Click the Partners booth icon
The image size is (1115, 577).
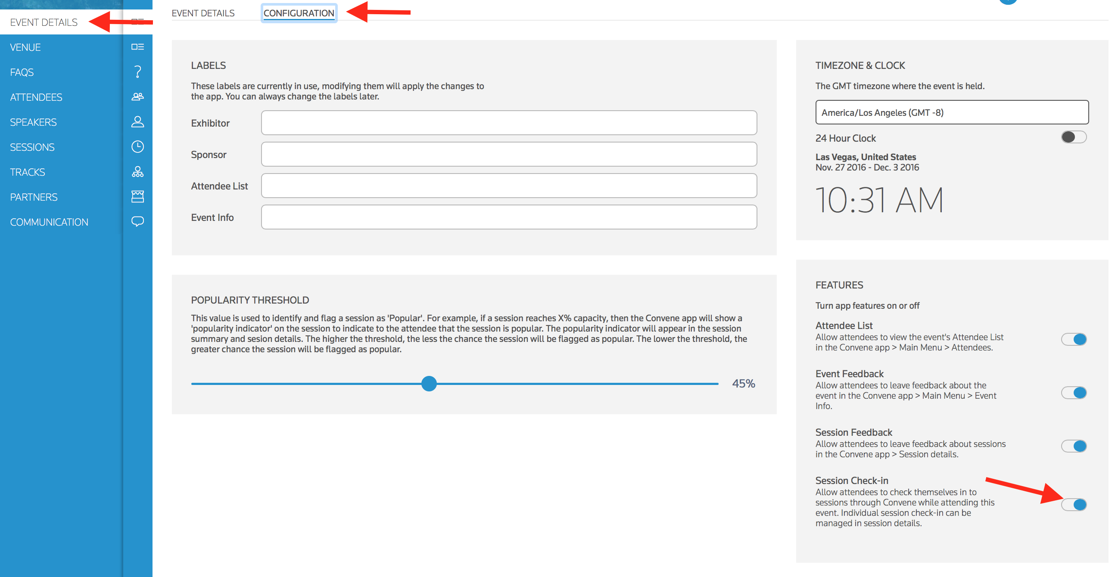pos(137,197)
